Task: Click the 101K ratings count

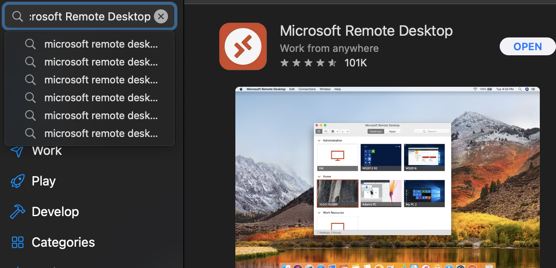Action: [x=356, y=63]
